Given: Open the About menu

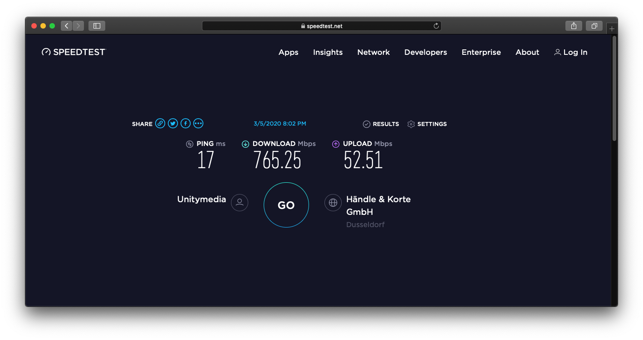Looking at the screenshot, I should 527,52.
